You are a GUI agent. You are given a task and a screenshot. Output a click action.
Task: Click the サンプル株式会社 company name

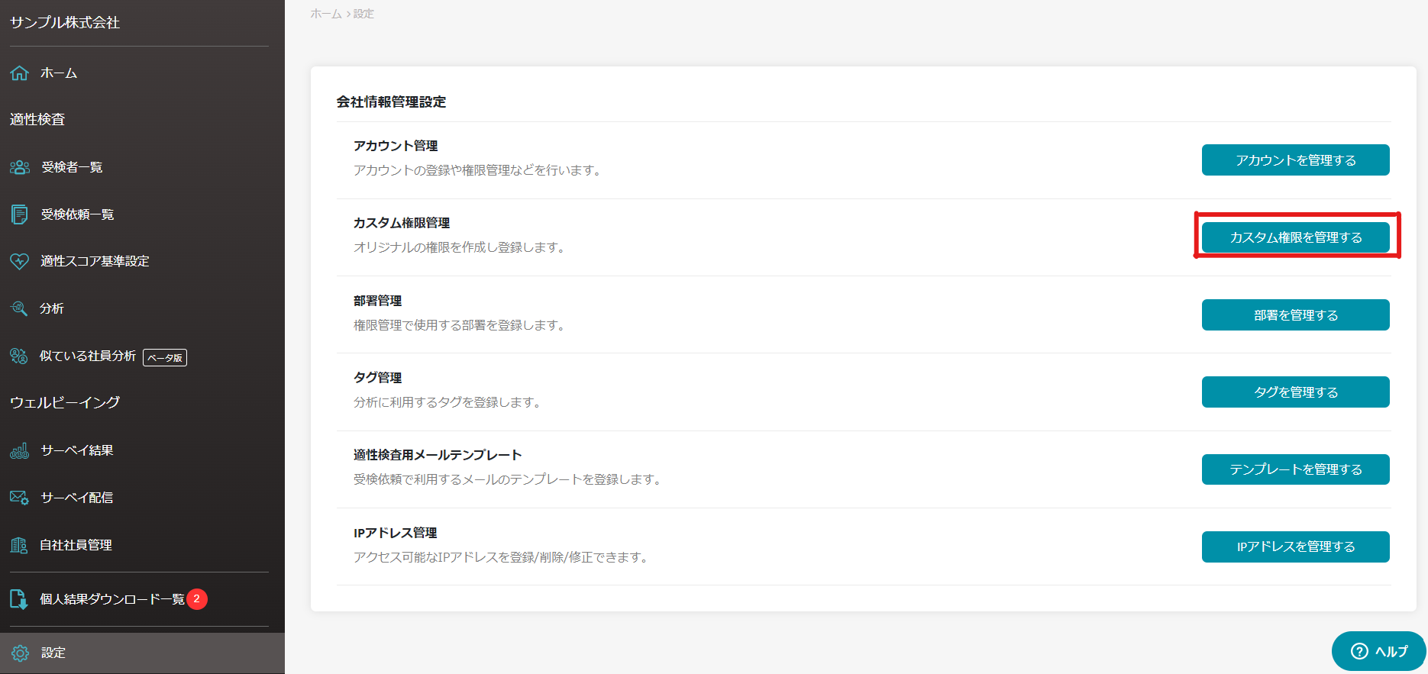click(65, 23)
